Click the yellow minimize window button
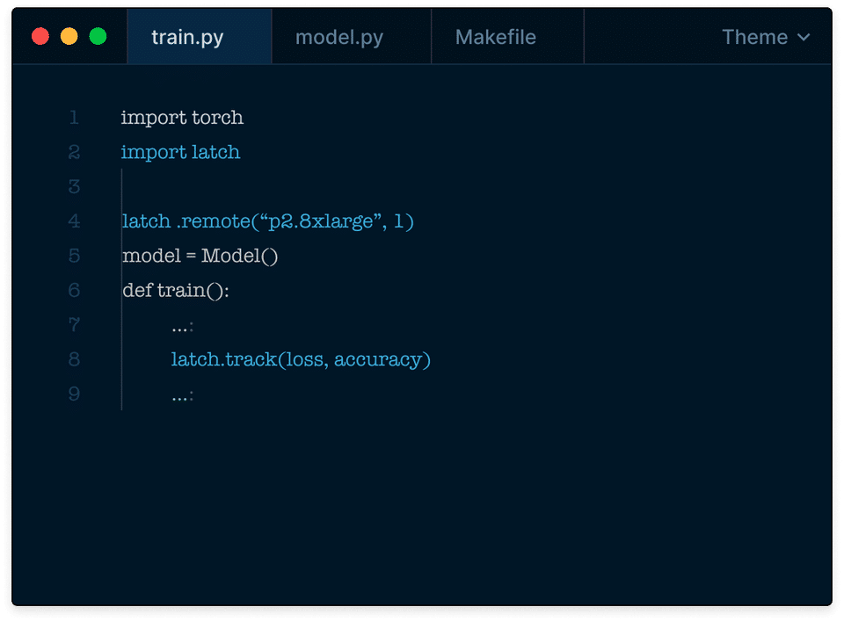This screenshot has width=844, height=622. point(69,37)
